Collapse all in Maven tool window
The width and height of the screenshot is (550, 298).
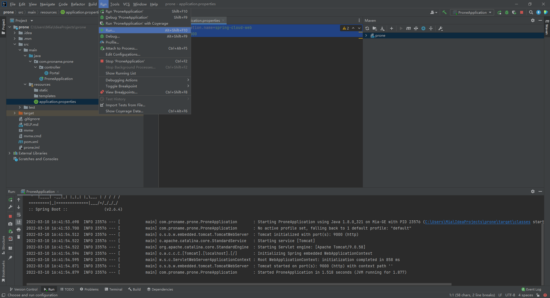click(x=431, y=28)
